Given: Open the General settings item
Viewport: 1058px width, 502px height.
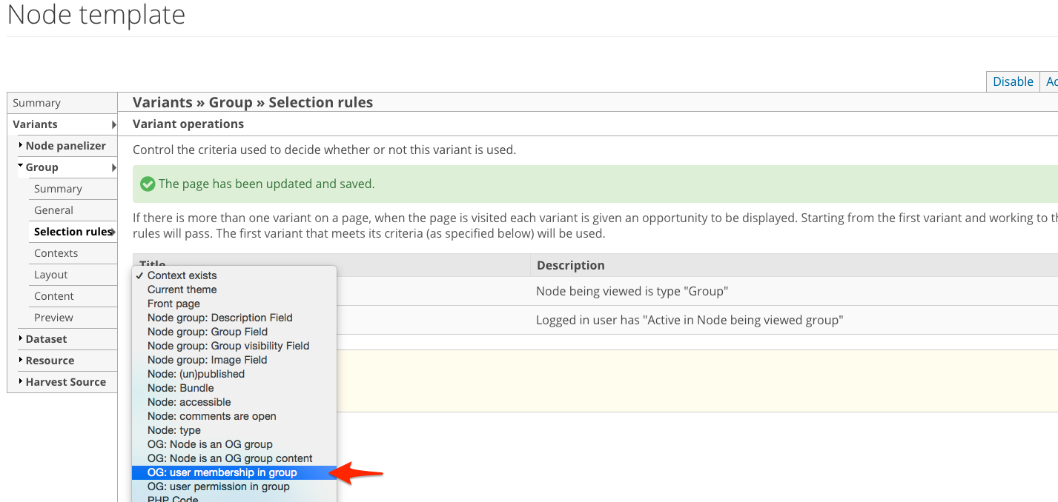Looking at the screenshot, I should [x=53, y=210].
